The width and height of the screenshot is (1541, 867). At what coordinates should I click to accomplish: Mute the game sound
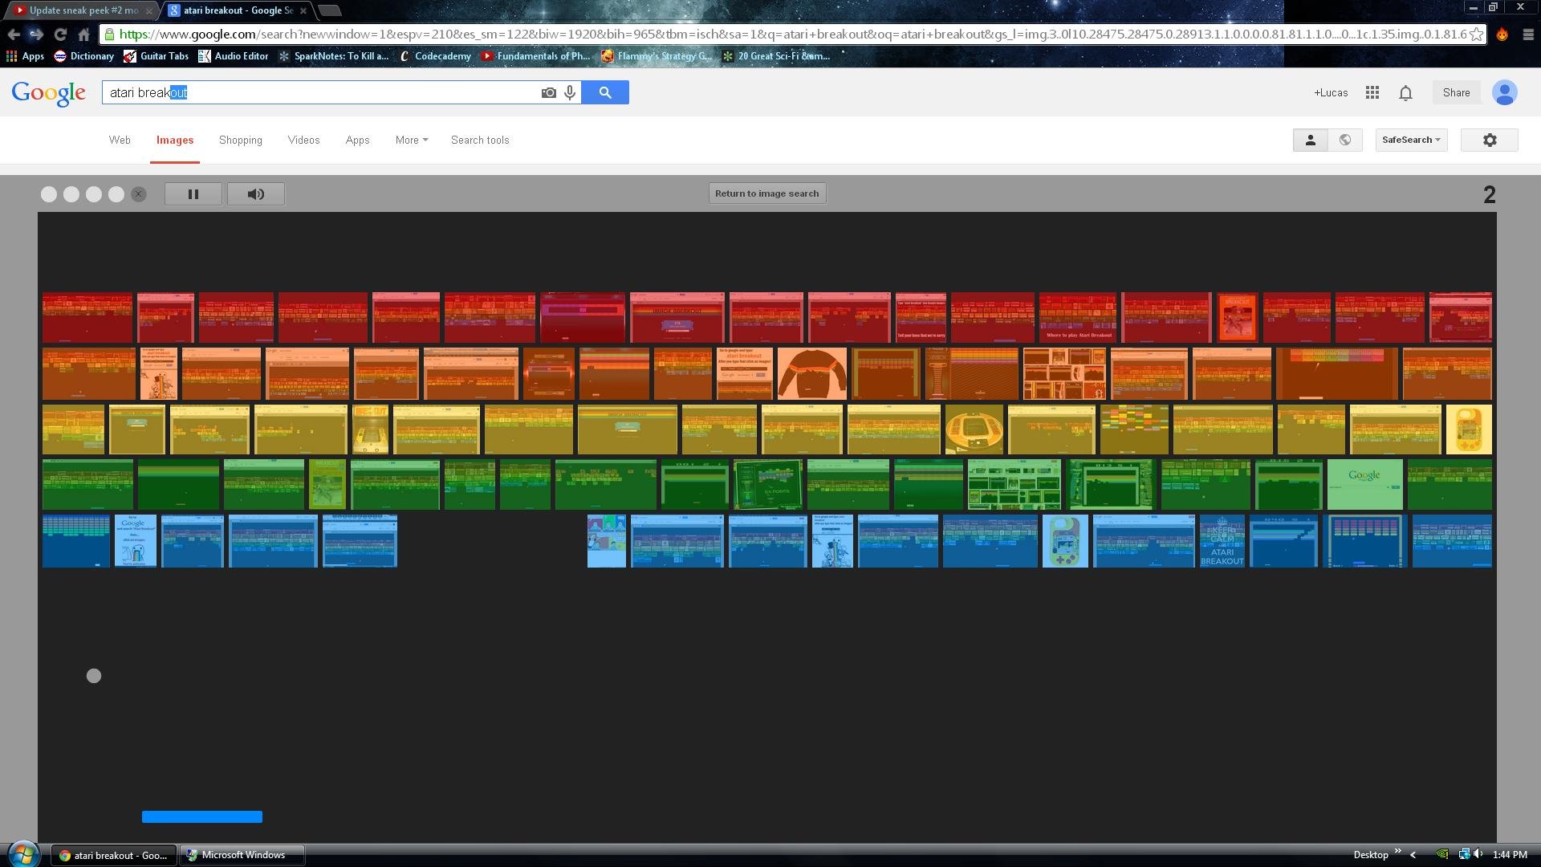point(256,194)
